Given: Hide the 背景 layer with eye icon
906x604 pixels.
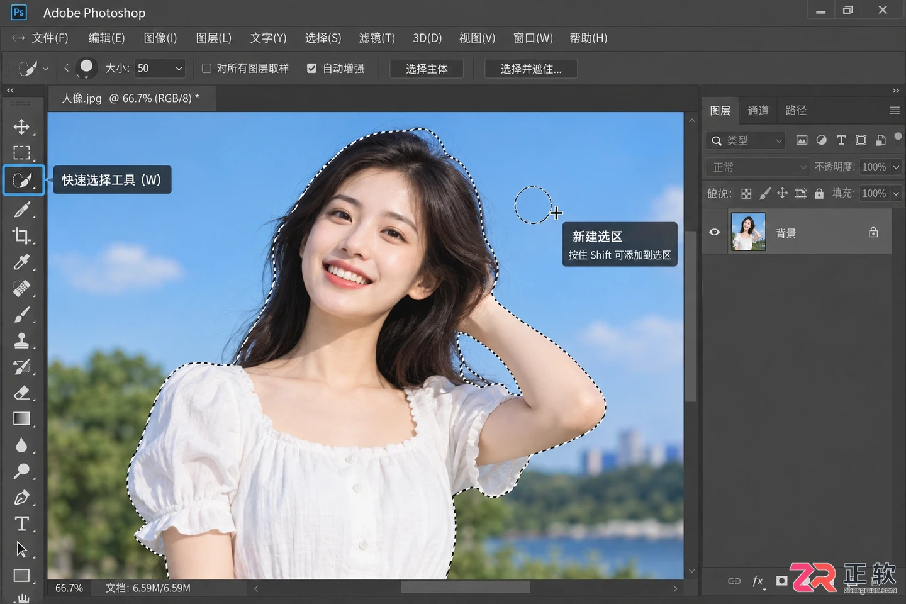Looking at the screenshot, I should [x=714, y=232].
